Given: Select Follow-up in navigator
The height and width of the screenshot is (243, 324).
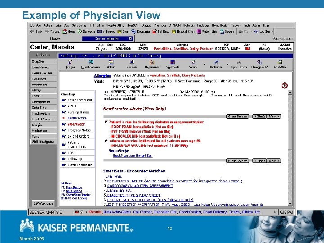Looking at the screenshot, I should [x=75, y=159].
